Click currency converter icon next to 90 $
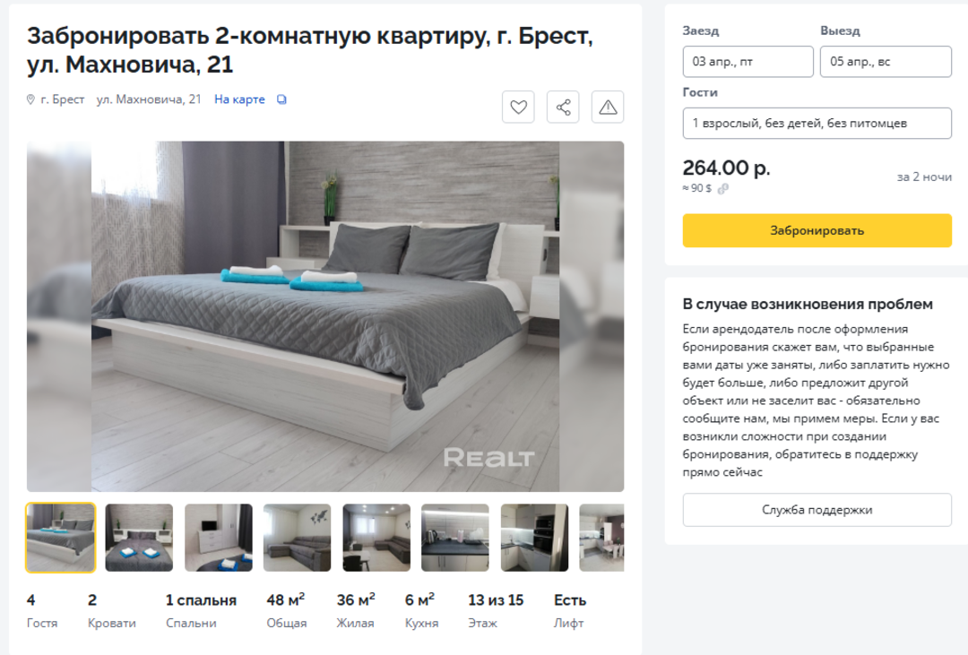Image resolution: width=968 pixels, height=655 pixels. point(723,188)
